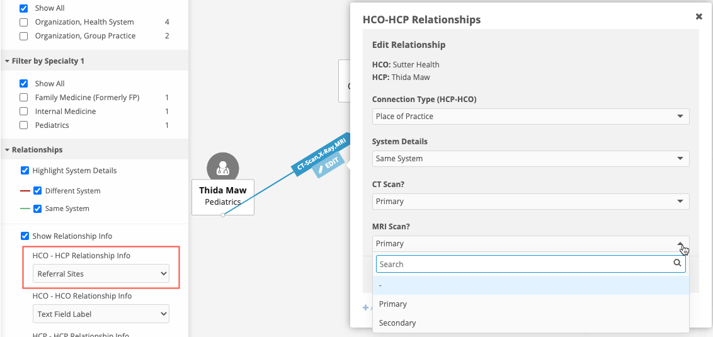Collapse the Filter by Specialty 1 section
The height and width of the screenshot is (337, 713).
(x=7, y=61)
